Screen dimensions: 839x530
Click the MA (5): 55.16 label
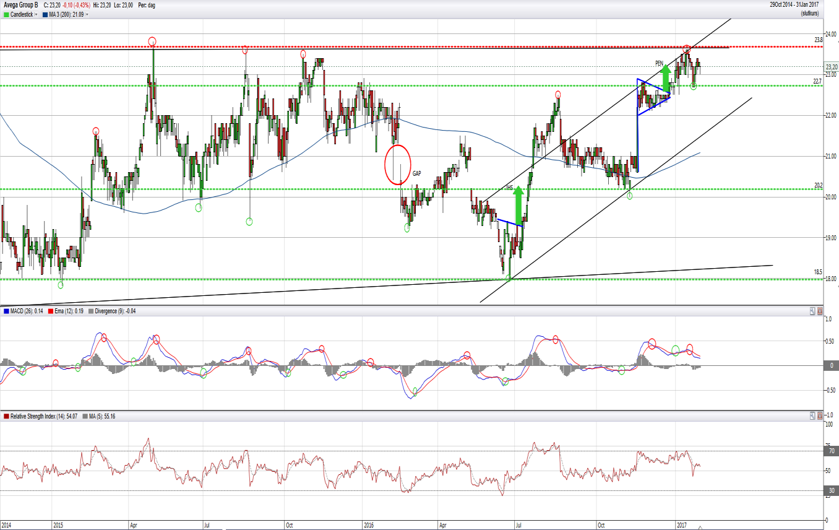(102, 416)
